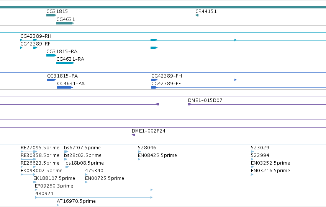The image size is (326, 207).
Task: Click the CG31815 gene arrow glyph
Action: (x=51, y=15)
